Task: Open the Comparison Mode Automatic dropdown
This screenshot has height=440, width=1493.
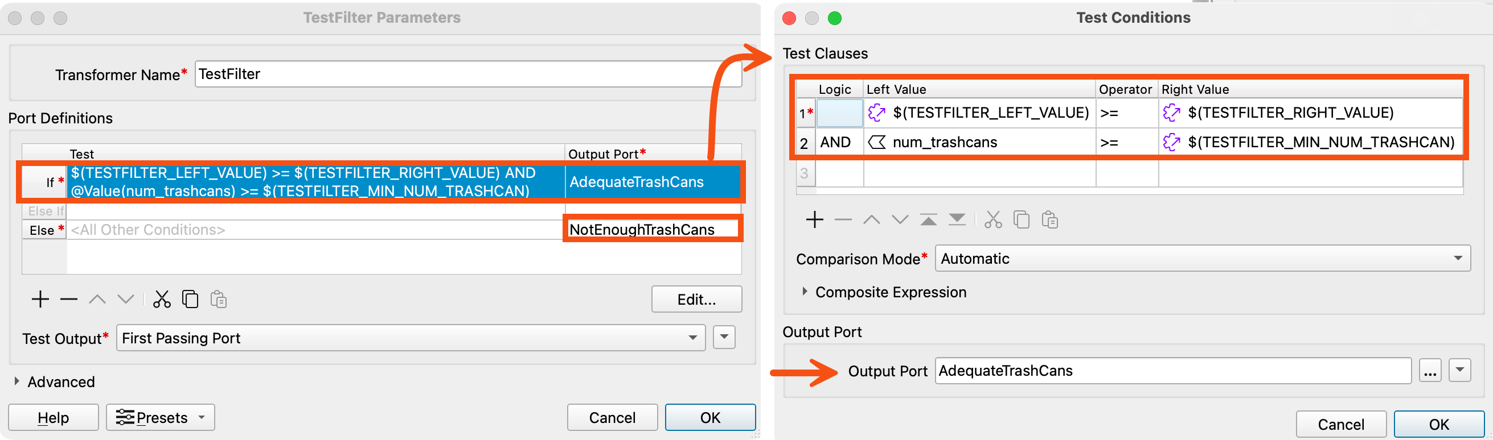Action: (x=1203, y=258)
